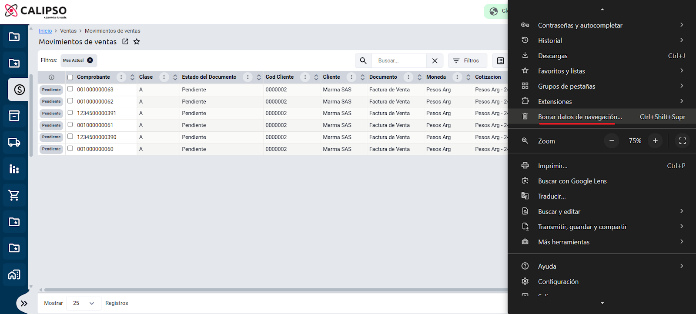Click the first starred folder sidebar icon

(14, 37)
